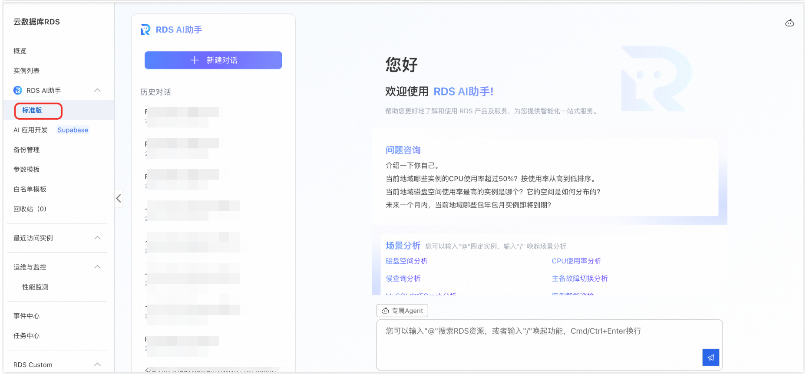The height and width of the screenshot is (374, 806).
Task: Open the 慢查询分析 scenario link
Action: click(403, 278)
